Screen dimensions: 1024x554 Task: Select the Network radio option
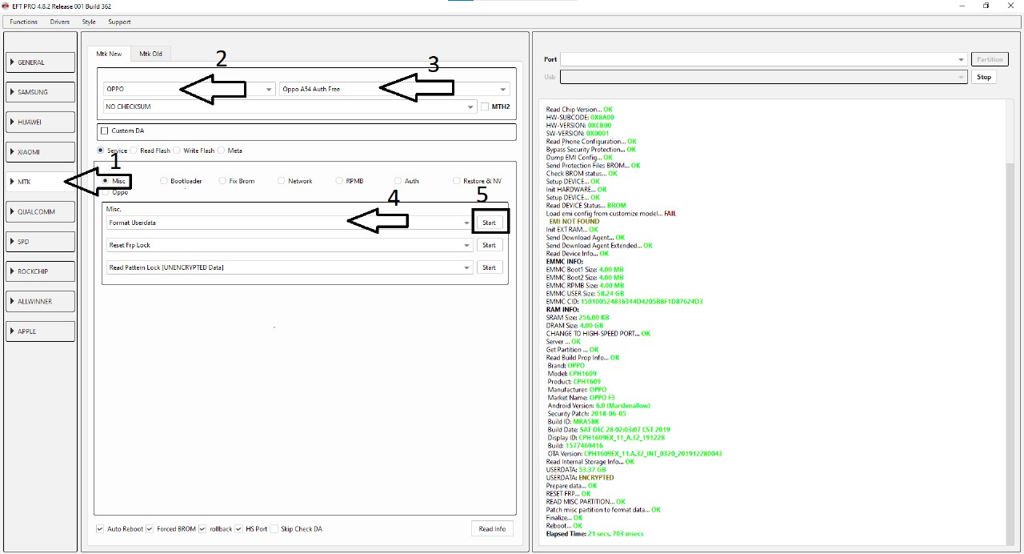(281, 181)
